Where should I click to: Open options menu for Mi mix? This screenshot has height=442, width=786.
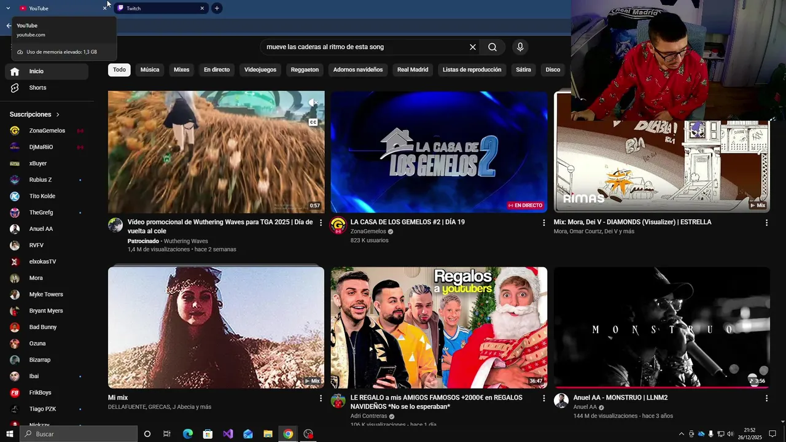tap(321, 398)
